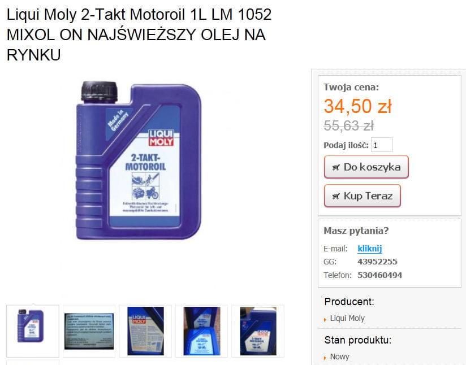Open fifth thumbnail of dark blue bottle

pyautogui.click(x=258, y=331)
